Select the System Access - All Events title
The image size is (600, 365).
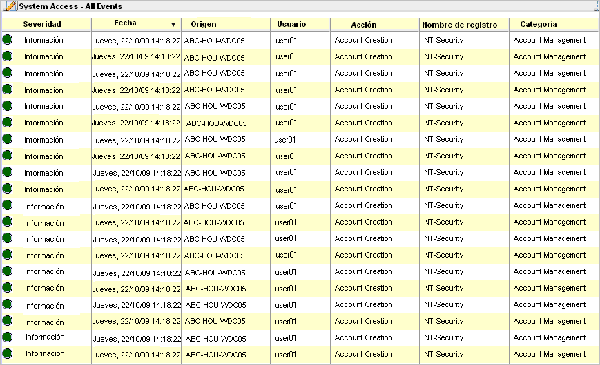click(x=61, y=6)
